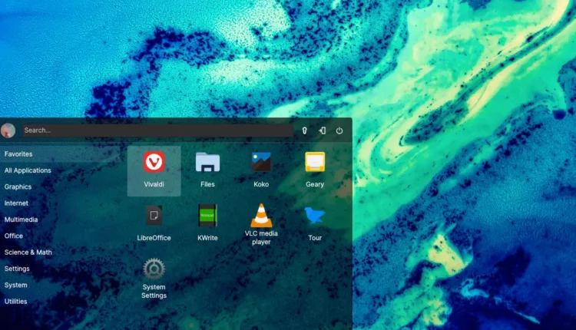Click the log out icon
The image size is (576, 330).
[322, 130]
